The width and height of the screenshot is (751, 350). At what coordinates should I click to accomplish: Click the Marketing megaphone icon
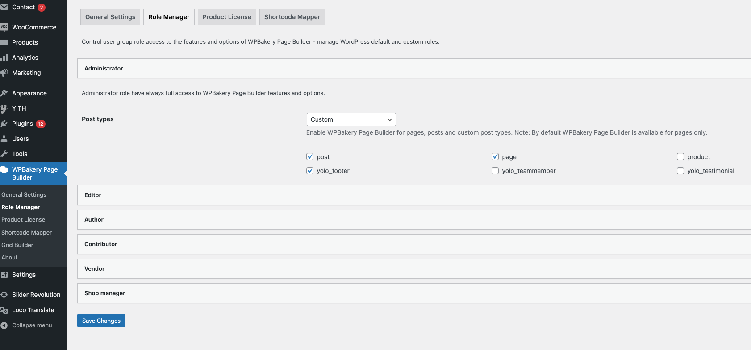click(4, 73)
